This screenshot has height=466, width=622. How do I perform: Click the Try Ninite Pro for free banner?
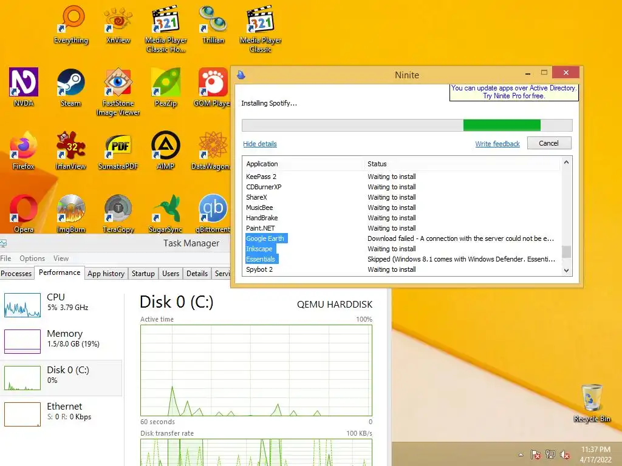click(514, 92)
